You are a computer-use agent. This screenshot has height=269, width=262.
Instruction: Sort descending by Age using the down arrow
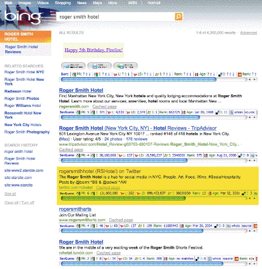click(x=214, y=74)
